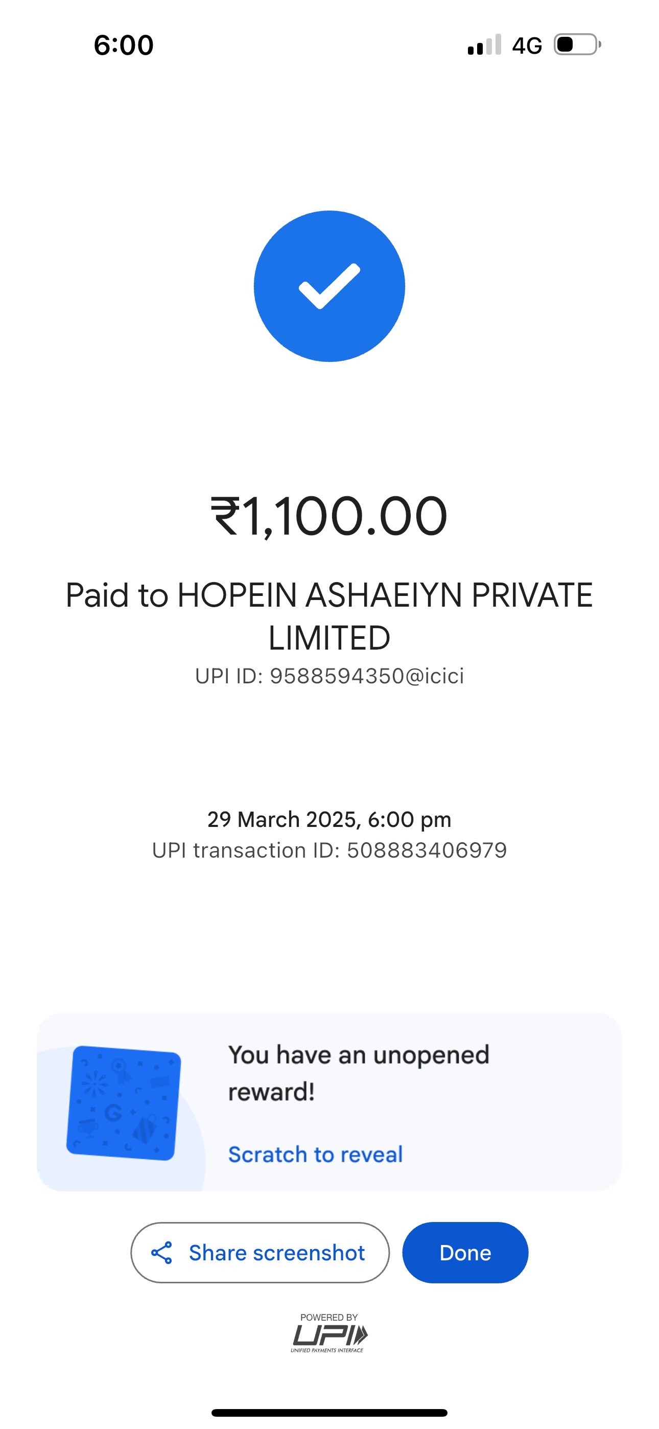Tap the payee name HOPEIN ASHAEIYN PRIVATE LIMITED
Image resolution: width=659 pixels, height=1429 pixels.
pos(329,616)
